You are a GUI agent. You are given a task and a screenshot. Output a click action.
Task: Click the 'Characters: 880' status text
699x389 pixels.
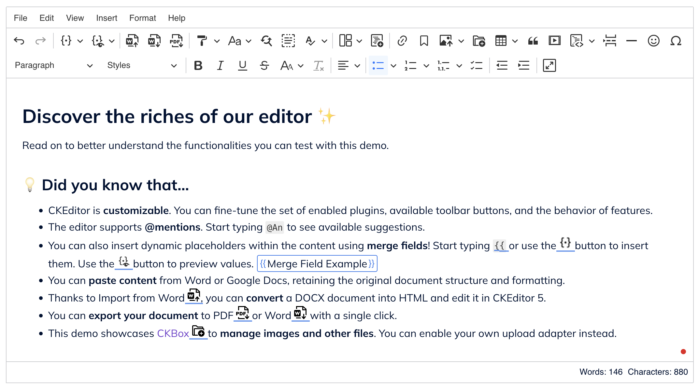pyautogui.click(x=658, y=372)
